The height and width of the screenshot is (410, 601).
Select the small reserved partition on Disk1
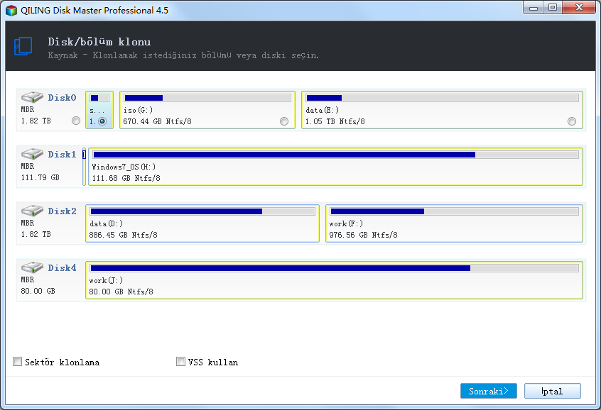click(84, 167)
